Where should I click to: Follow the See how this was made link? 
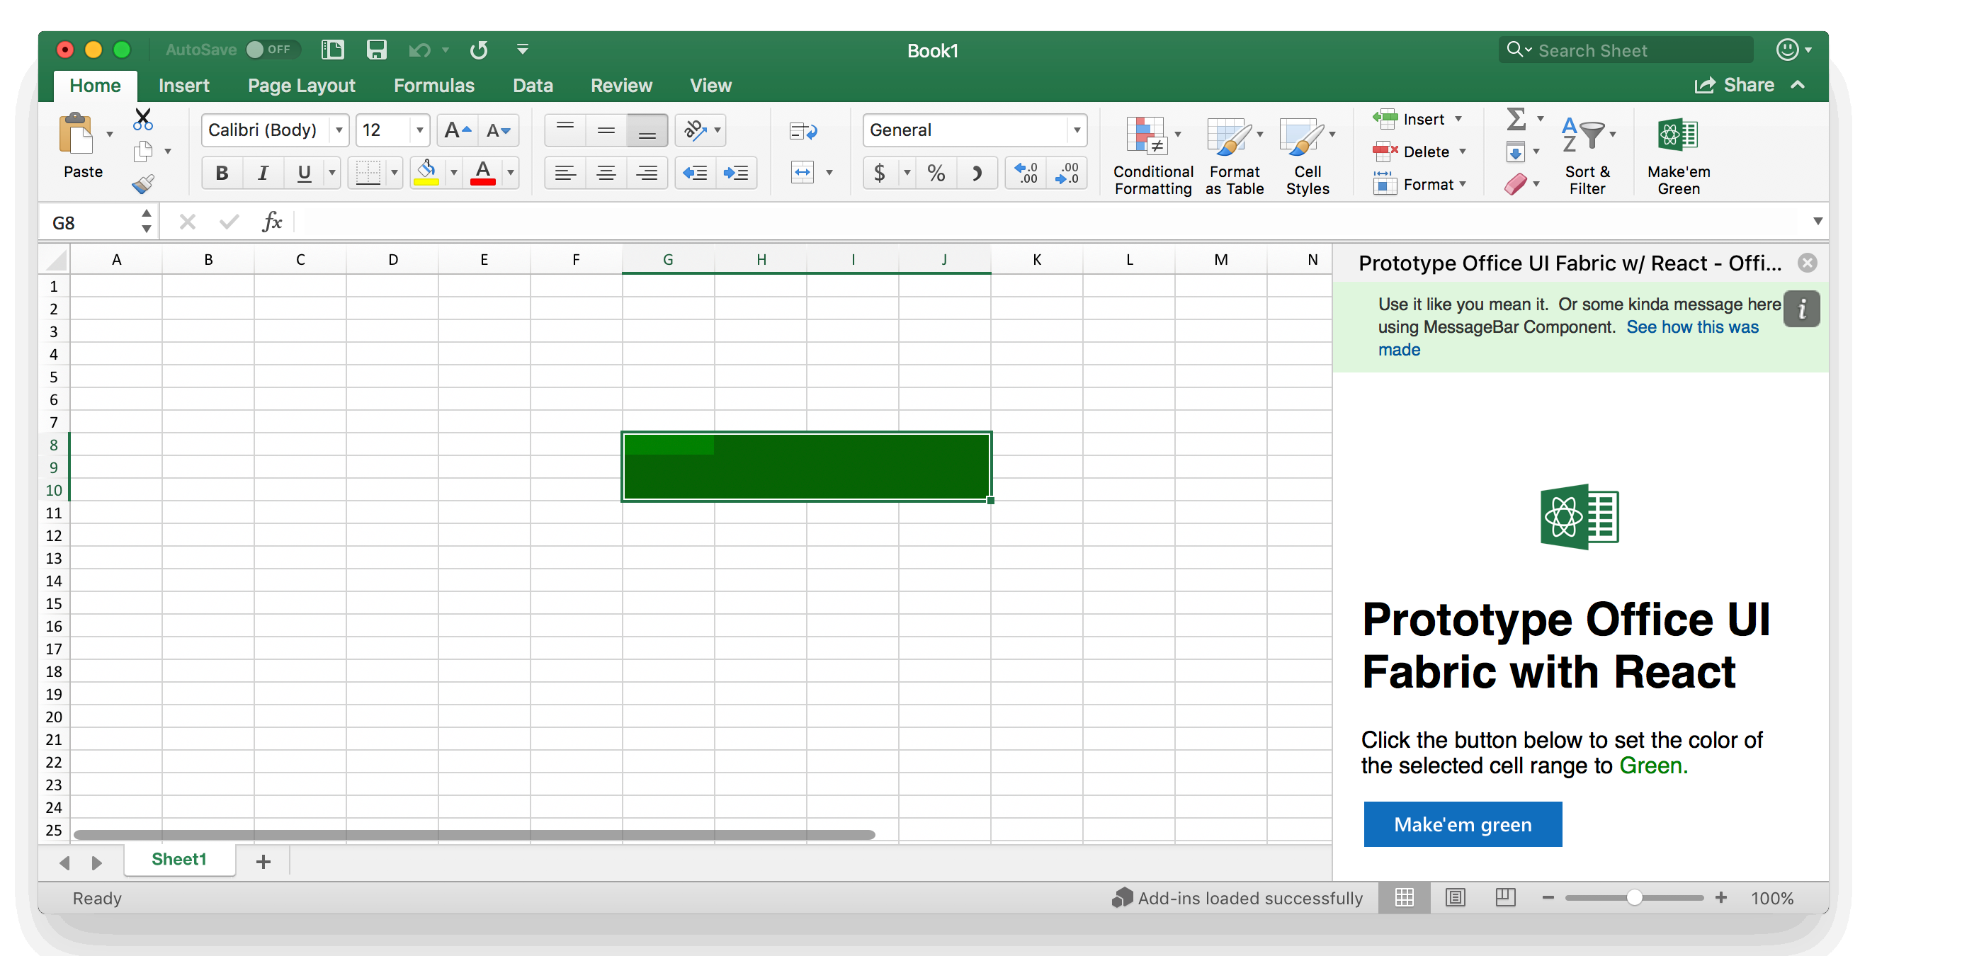[1691, 326]
